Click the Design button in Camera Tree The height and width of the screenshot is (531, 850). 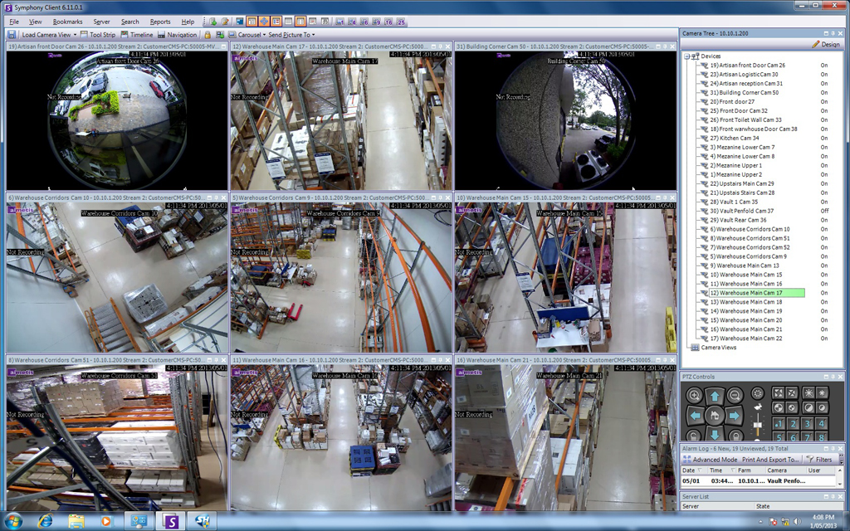click(x=825, y=44)
